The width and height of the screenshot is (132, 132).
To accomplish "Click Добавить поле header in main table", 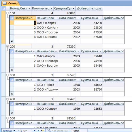I will [x=89, y=8].
